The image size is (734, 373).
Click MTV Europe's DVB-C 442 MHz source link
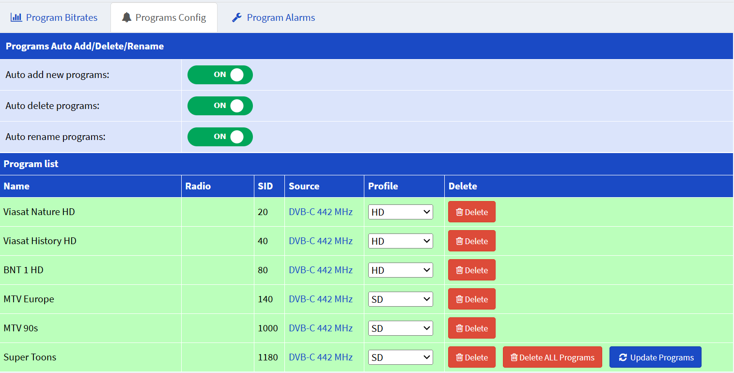321,299
